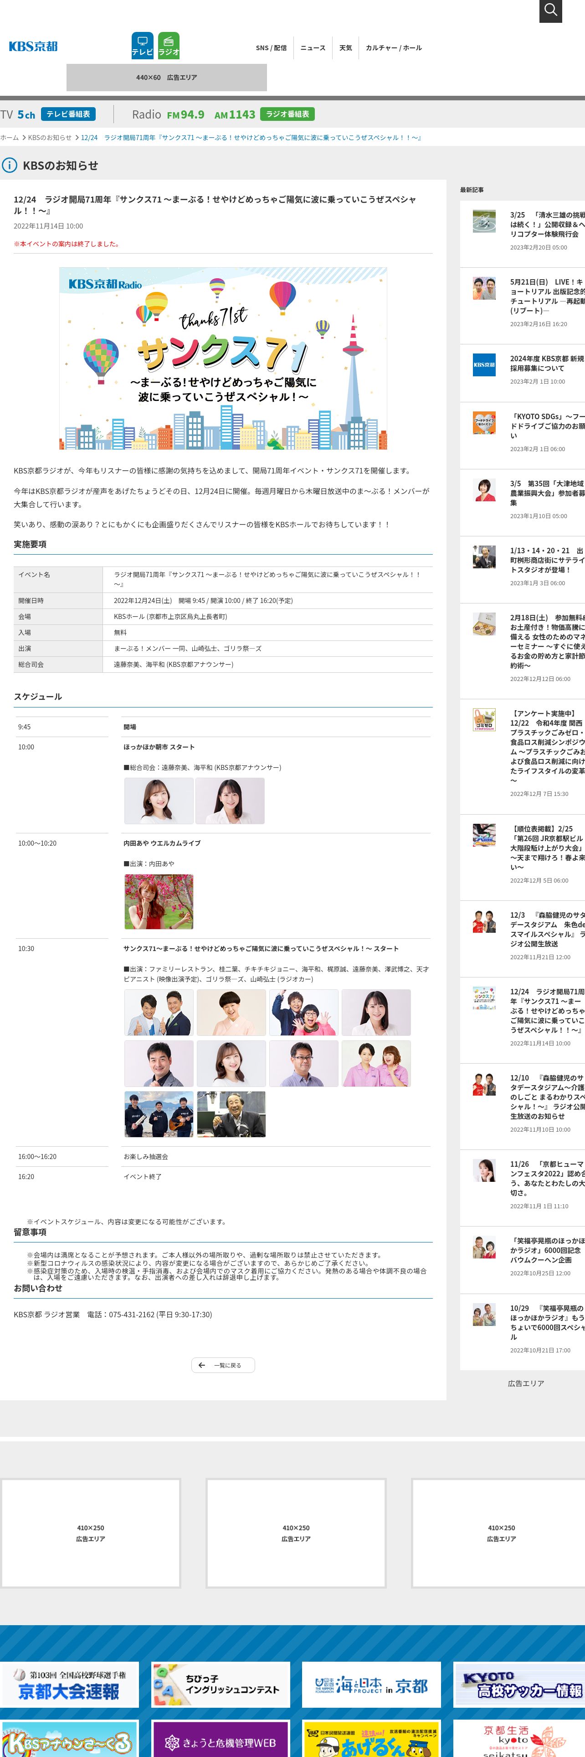585x1757 pixels.
Task: Open the SNS / 配信 menu
Action: click(x=271, y=48)
